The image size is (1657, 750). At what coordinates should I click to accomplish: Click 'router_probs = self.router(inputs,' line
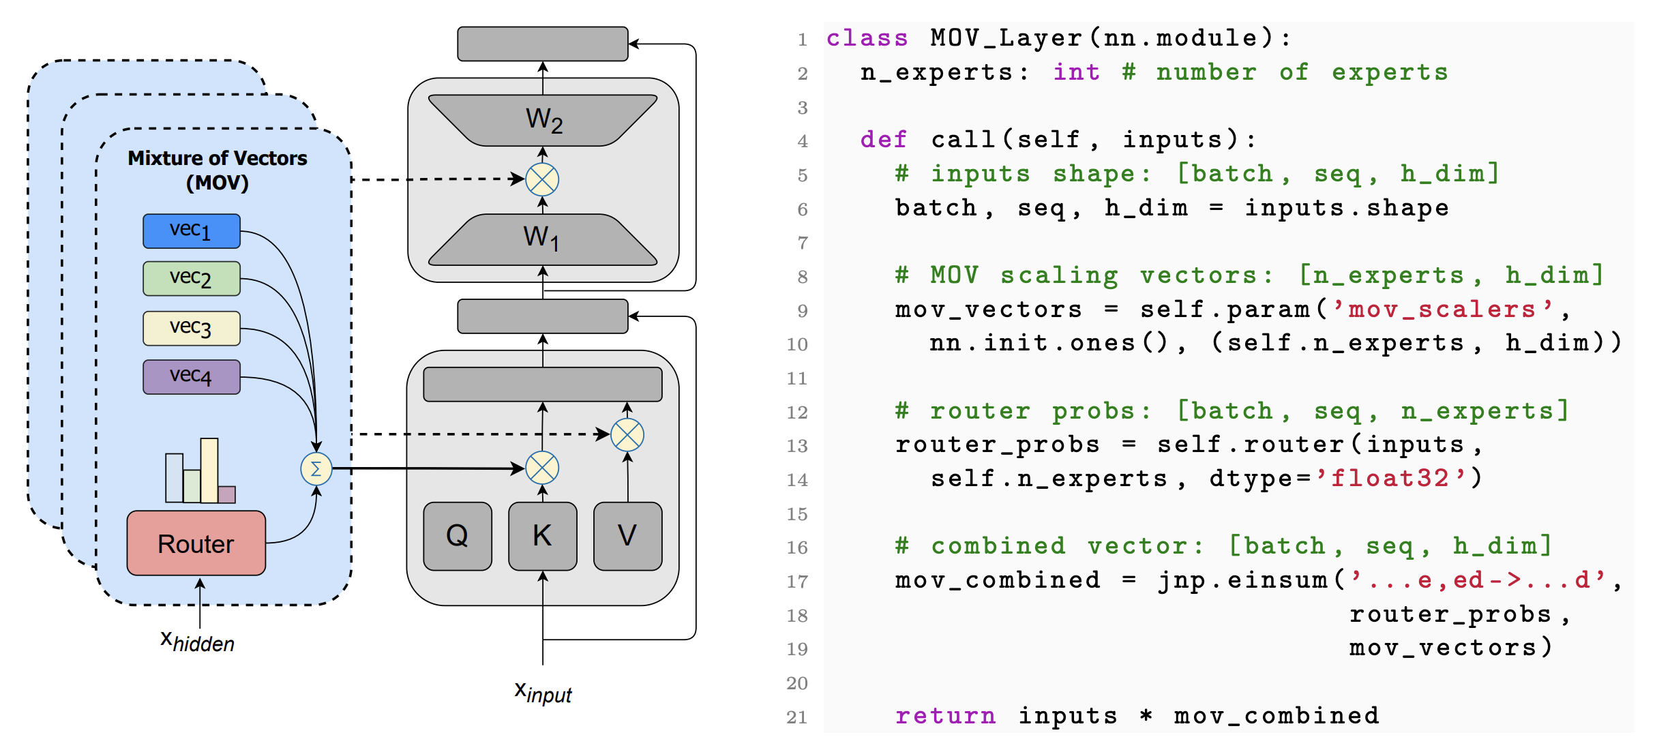(x=1189, y=445)
